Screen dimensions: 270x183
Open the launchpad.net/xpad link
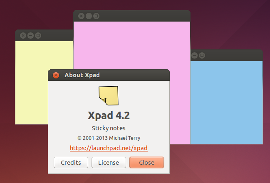click(x=109, y=148)
